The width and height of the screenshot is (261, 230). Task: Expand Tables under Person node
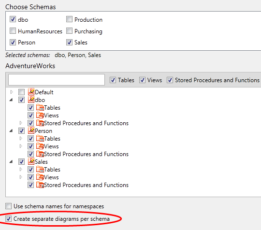(x=21, y=138)
